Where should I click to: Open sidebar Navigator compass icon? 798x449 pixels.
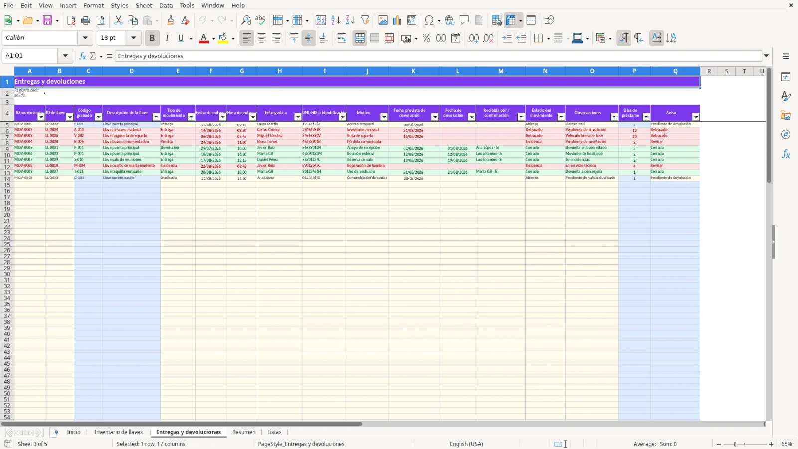click(786, 135)
